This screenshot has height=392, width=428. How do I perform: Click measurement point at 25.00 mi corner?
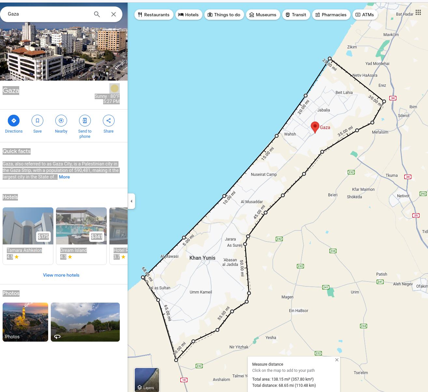[330, 59]
